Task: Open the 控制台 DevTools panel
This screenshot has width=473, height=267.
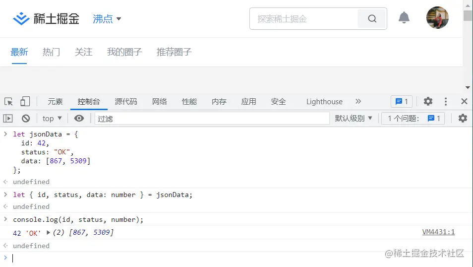Action: [x=89, y=102]
